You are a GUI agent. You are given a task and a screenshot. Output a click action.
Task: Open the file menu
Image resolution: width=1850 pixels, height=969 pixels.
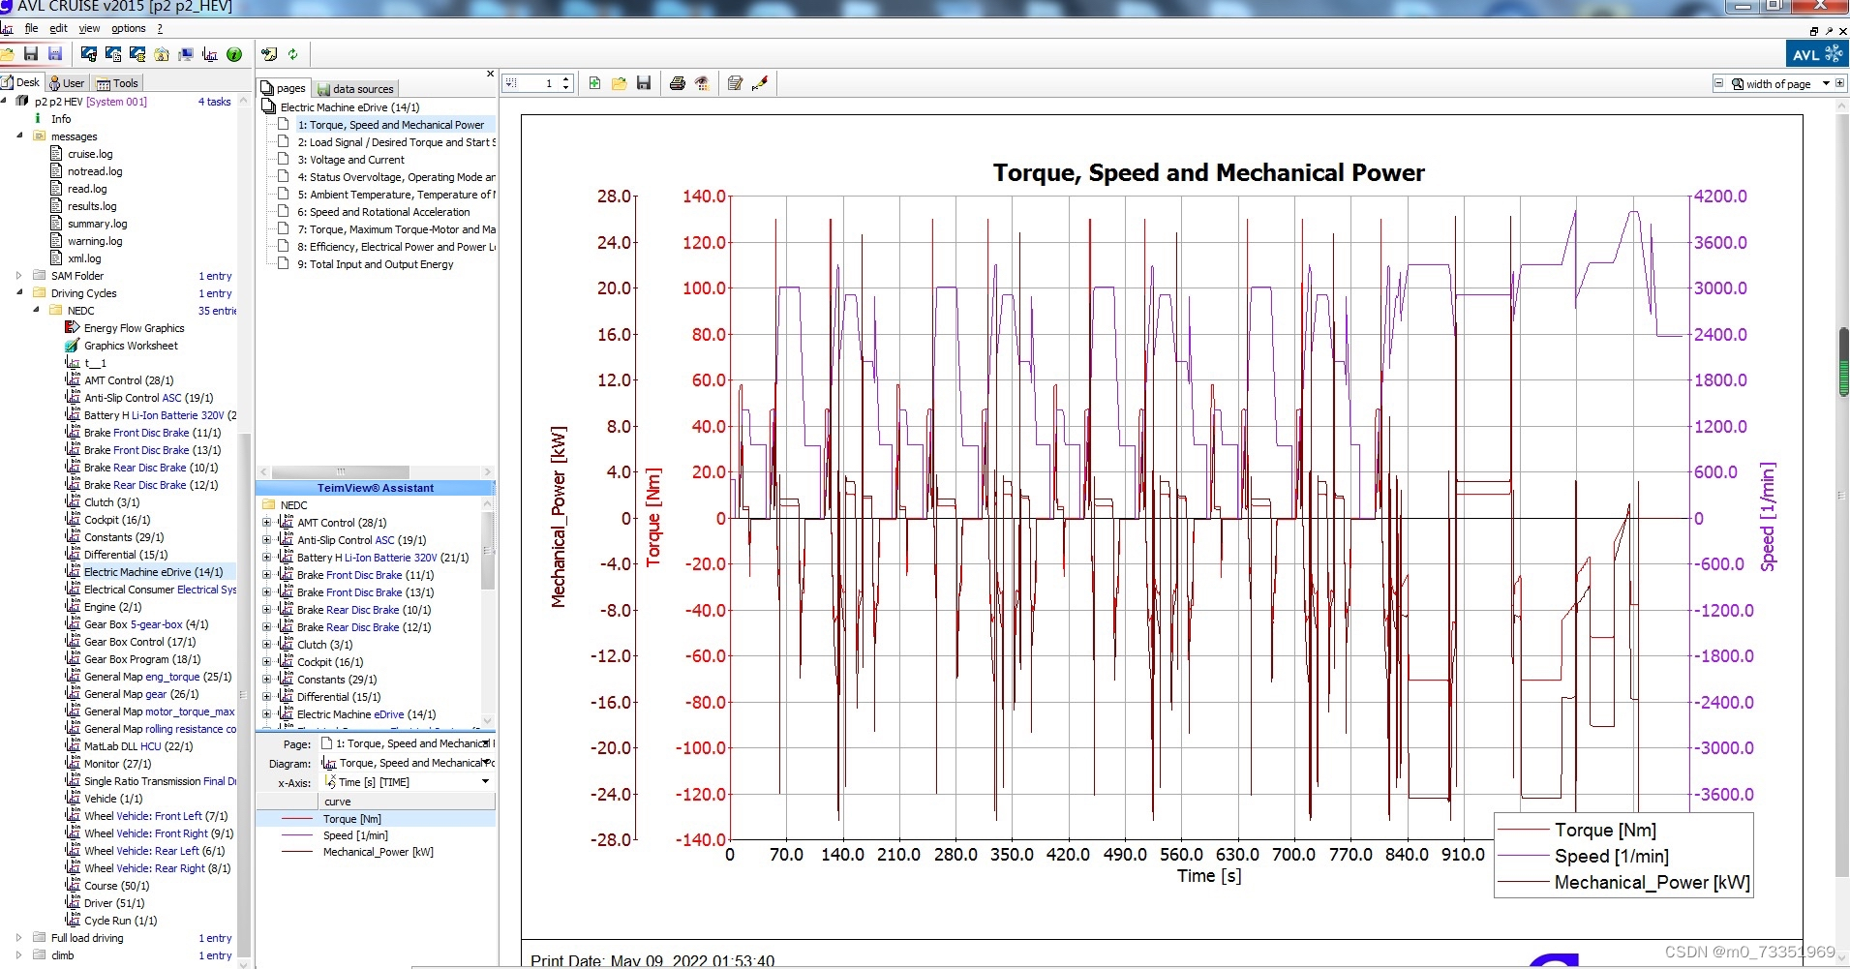pyautogui.click(x=31, y=28)
